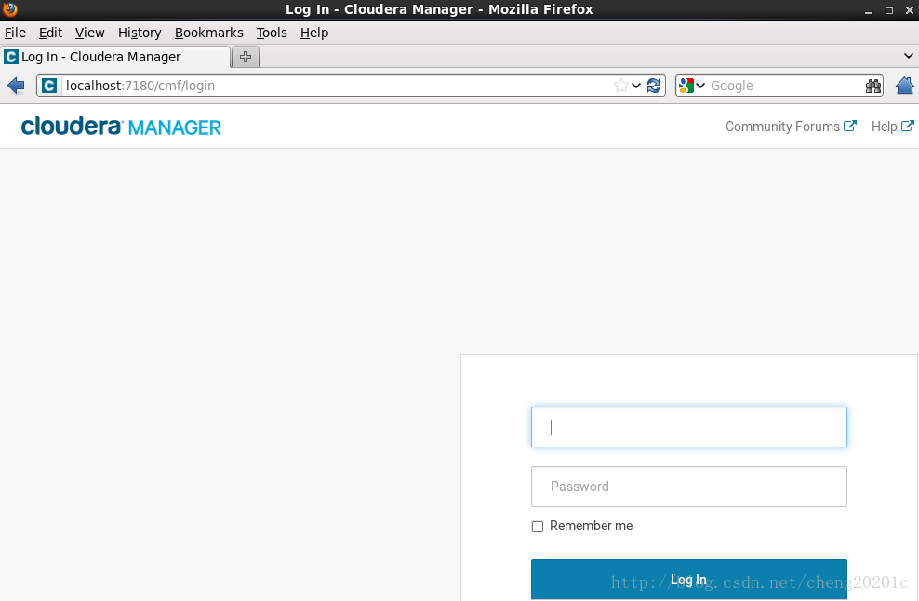Image resolution: width=919 pixels, height=601 pixels.
Task: Open the search engine selector dropdown
Action: (700, 86)
